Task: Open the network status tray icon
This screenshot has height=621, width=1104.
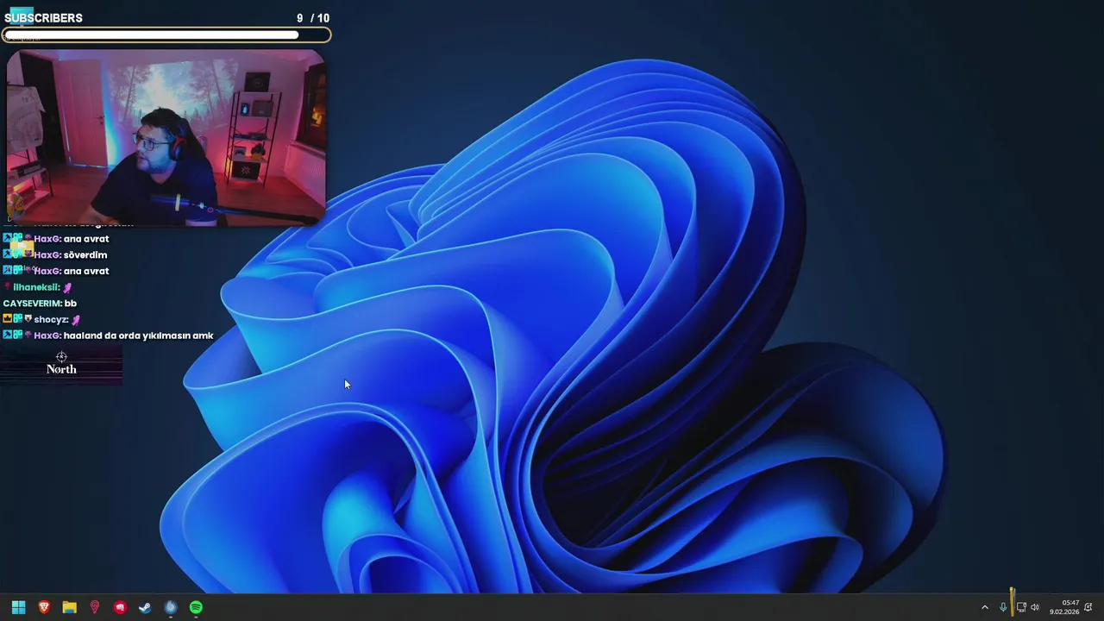Action: tap(1021, 607)
